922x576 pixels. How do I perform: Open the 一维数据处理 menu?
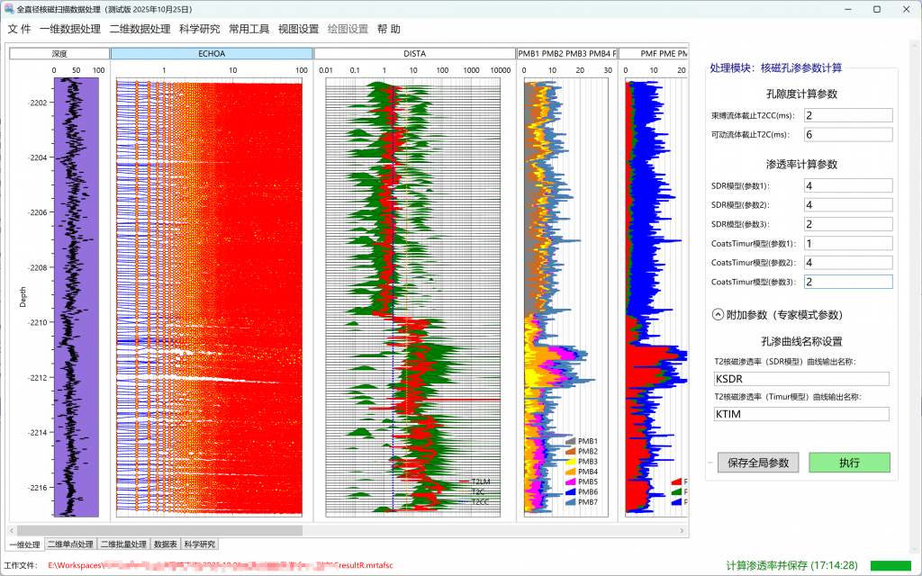point(70,29)
